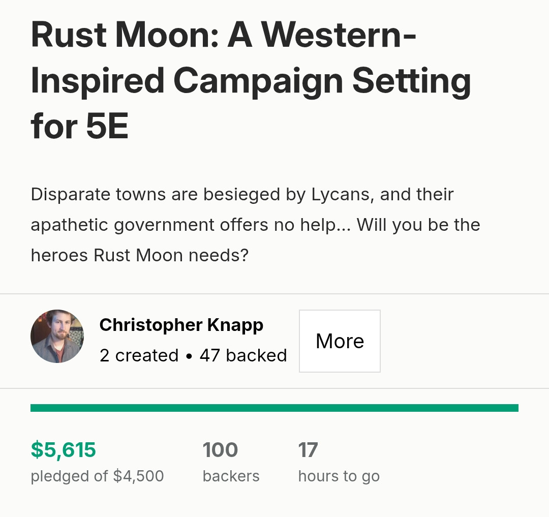The image size is (549, 517).
Task: Click the "hours to go" label
Action: pyautogui.click(x=339, y=476)
